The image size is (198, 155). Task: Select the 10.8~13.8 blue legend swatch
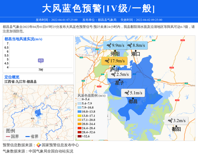pyautogui.click(x=79, y=112)
